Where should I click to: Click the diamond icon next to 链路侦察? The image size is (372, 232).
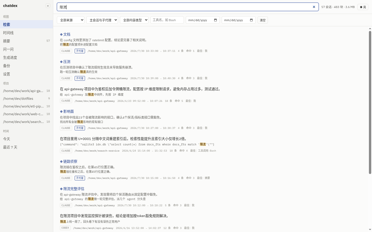[x=61, y=161]
